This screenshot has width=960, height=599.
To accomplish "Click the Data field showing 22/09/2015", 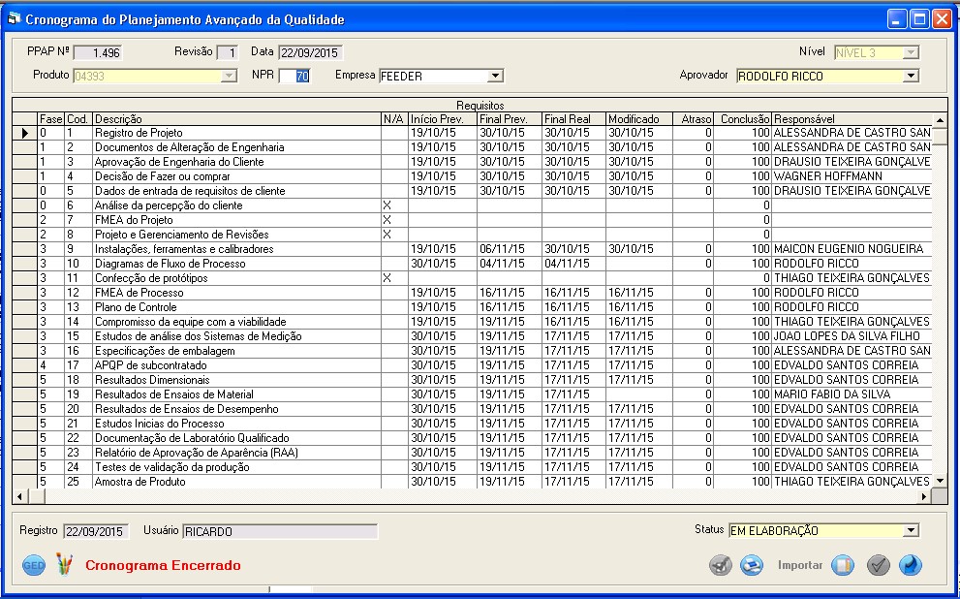I will pyautogui.click(x=310, y=52).
